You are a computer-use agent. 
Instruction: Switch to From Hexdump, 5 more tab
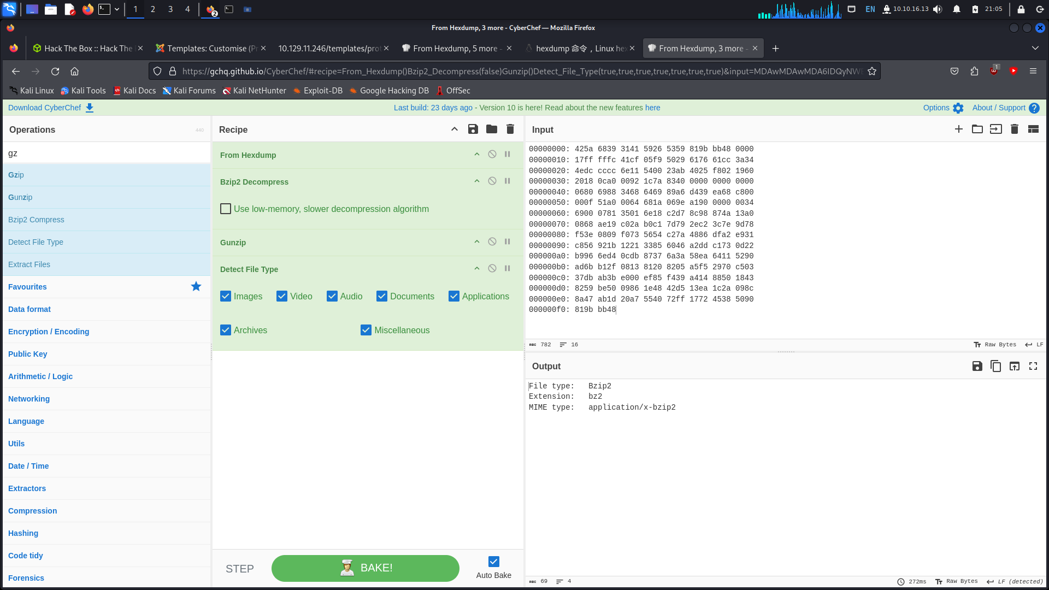pos(457,49)
